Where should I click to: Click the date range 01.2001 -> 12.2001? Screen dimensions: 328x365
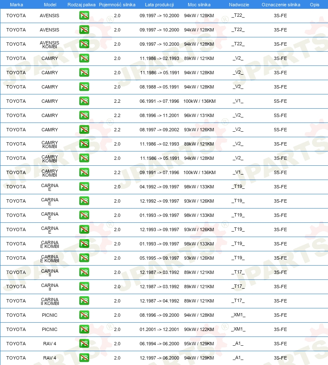[159, 329]
